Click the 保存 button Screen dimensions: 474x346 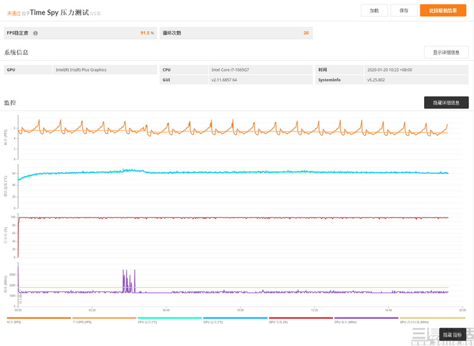tap(404, 11)
